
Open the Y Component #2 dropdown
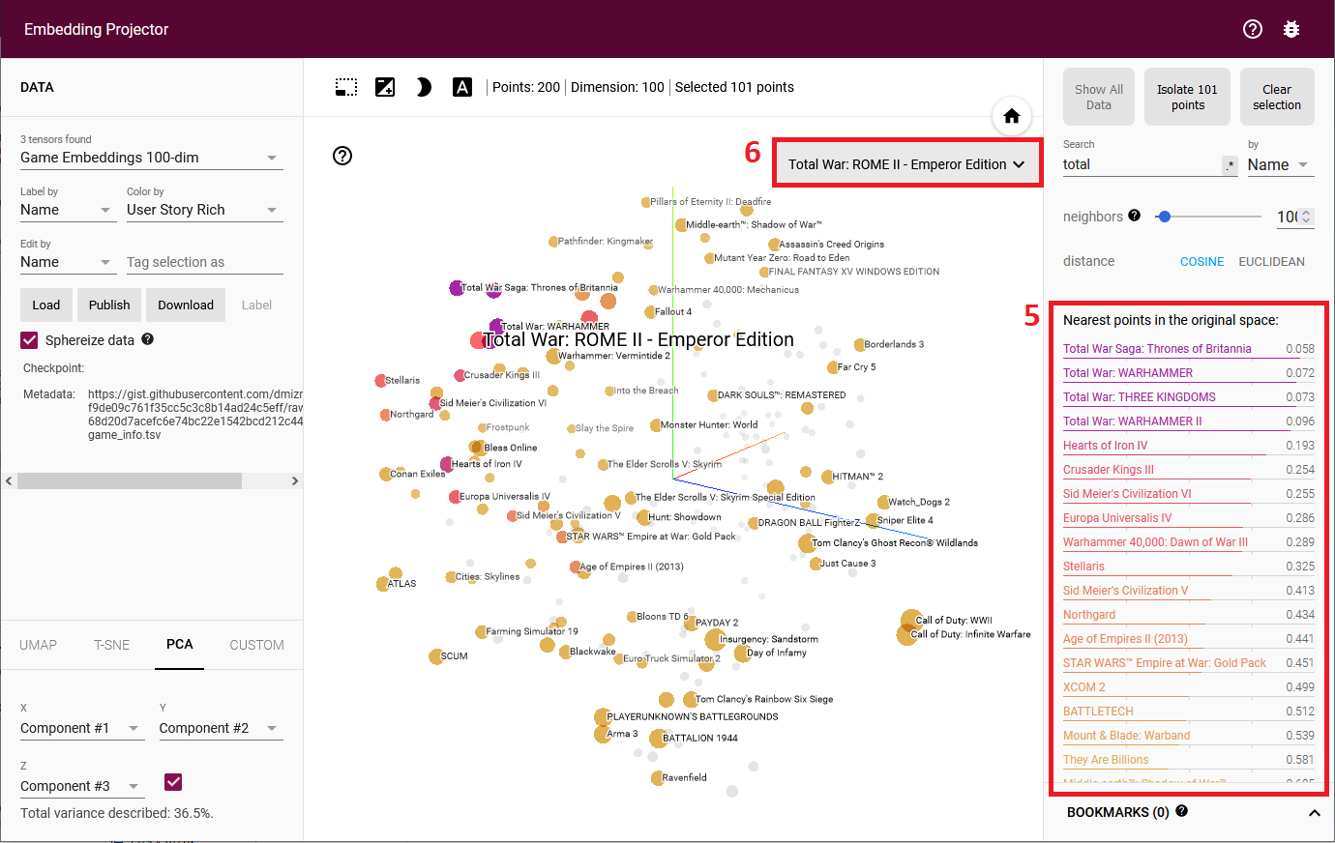coord(222,728)
